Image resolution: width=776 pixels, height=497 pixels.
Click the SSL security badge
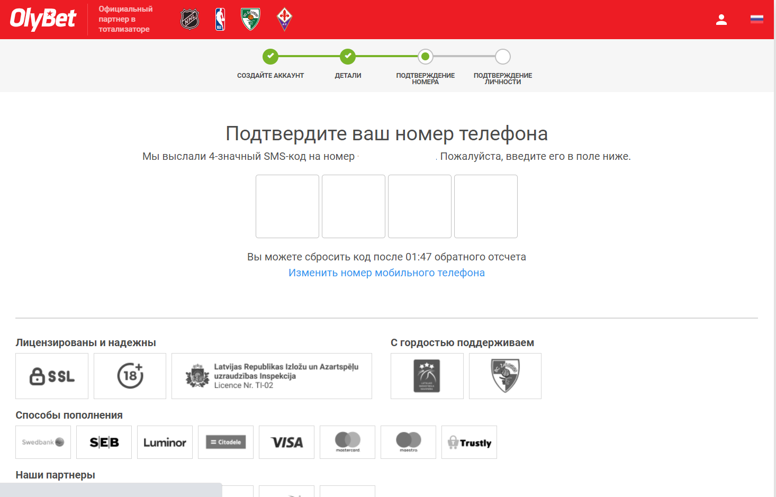(x=52, y=376)
